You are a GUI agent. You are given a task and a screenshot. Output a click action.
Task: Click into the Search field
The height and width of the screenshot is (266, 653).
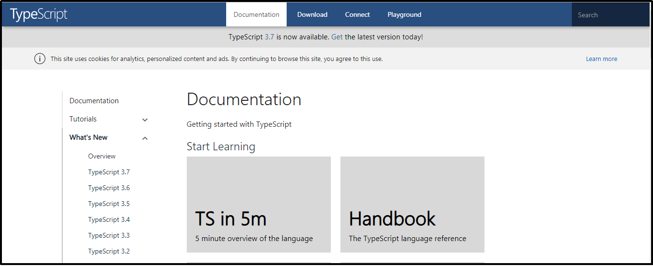coord(610,15)
